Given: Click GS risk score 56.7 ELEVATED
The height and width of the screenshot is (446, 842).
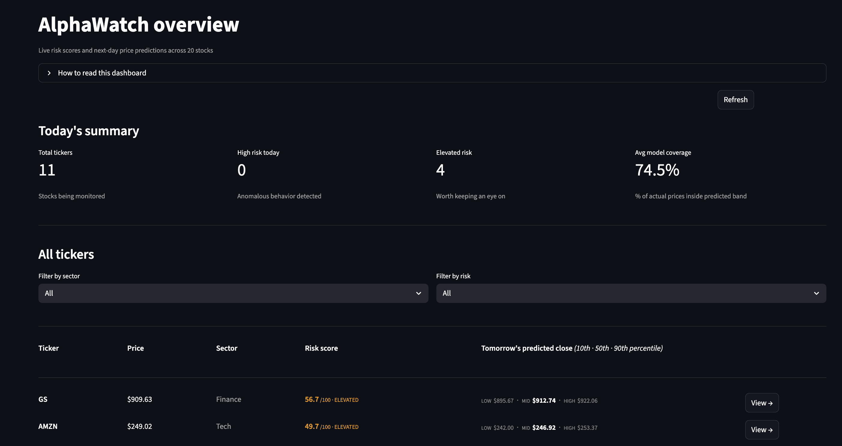Looking at the screenshot, I should coord(332,399).
